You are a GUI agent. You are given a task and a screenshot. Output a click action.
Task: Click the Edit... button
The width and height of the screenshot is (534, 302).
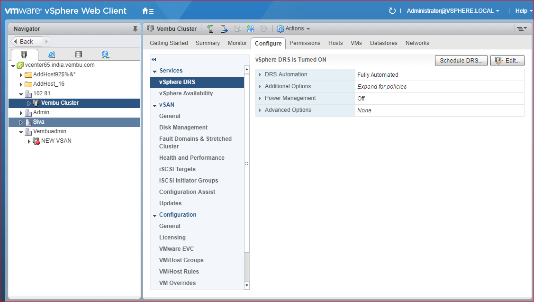click(507, 60)
